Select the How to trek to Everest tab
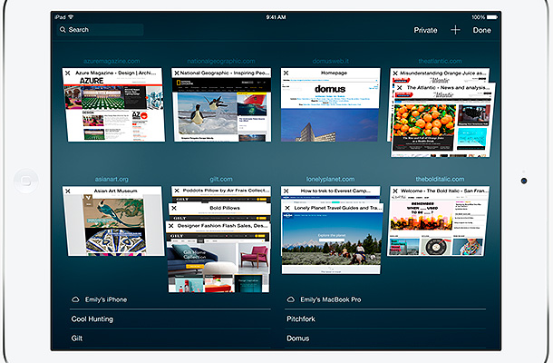Viewport: 553px width, 363px height. 336,191
